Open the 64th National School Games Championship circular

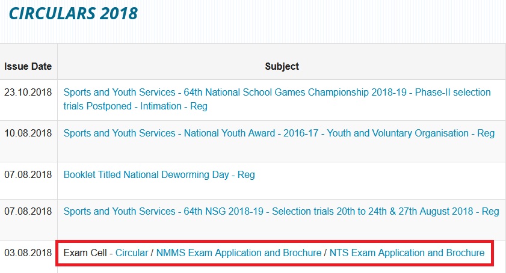(277, 93)
